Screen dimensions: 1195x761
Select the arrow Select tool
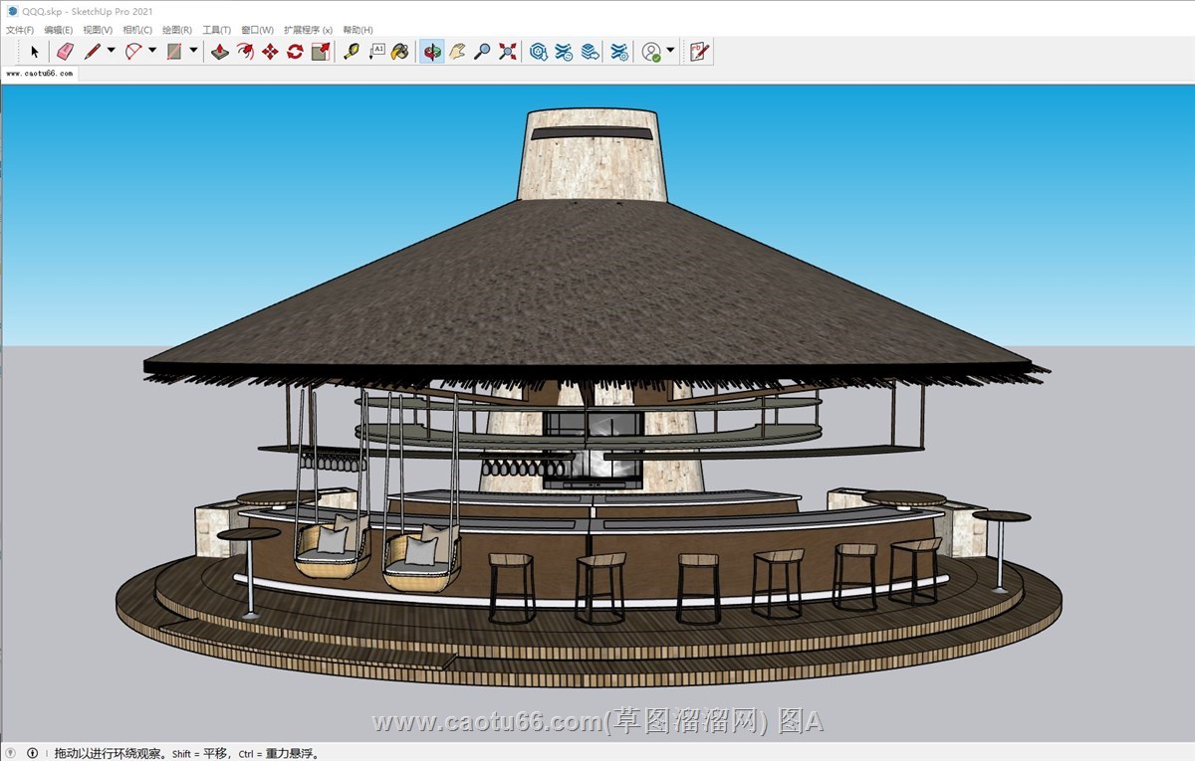click(x=35, y=52)
